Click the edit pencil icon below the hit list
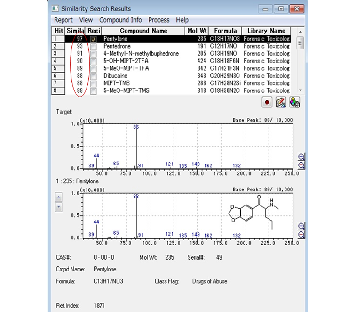Image resolution: width=356 pixels, height=312 pixels. coord(281,102)
